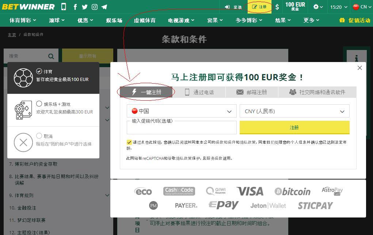The width and height of the screenshot is (373, 235).
Task: Click the search magnifier icon
Action: click(x=51, y=56)
